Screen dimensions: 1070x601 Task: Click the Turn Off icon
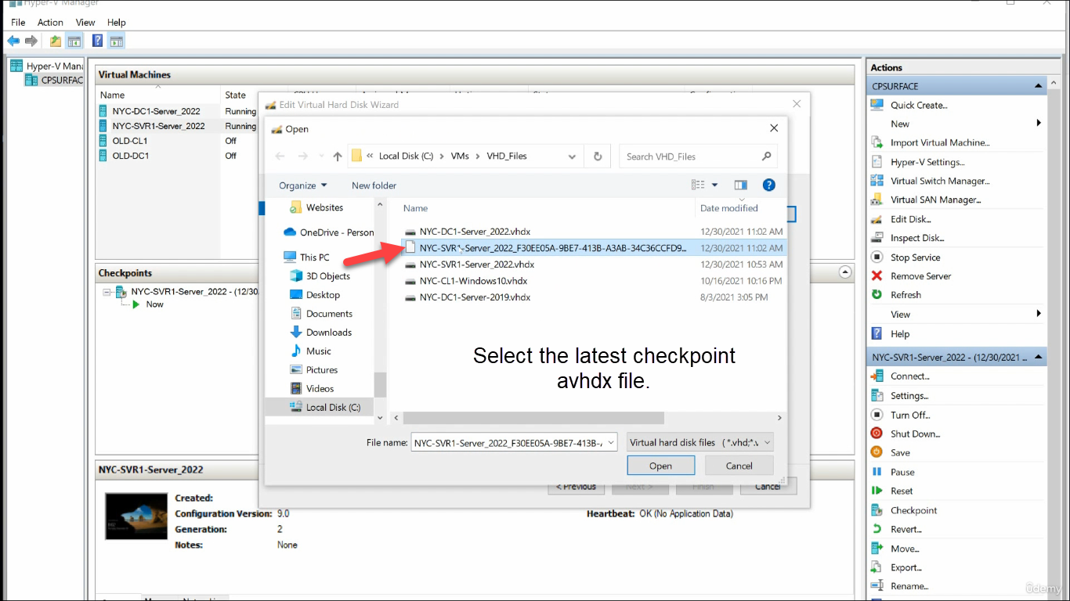(x=877, y=415)
